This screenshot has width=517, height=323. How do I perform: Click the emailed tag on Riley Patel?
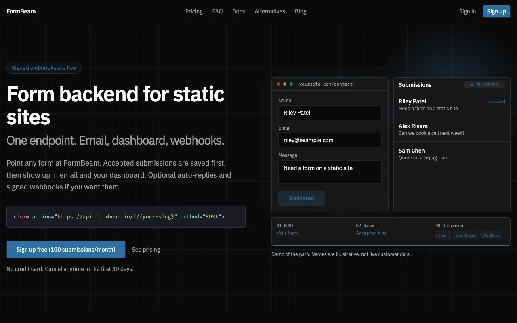(497, 101)
